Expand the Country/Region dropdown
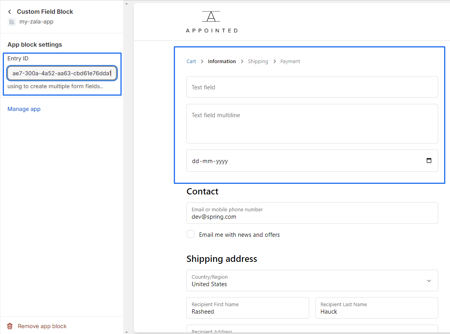The image size is (450, 334). [x=429, y=281]
